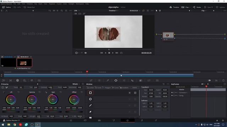The height and width of the screenshot is (127, 227).
Task: Toggle linear window mask mode
Action: tap(135, 93)
